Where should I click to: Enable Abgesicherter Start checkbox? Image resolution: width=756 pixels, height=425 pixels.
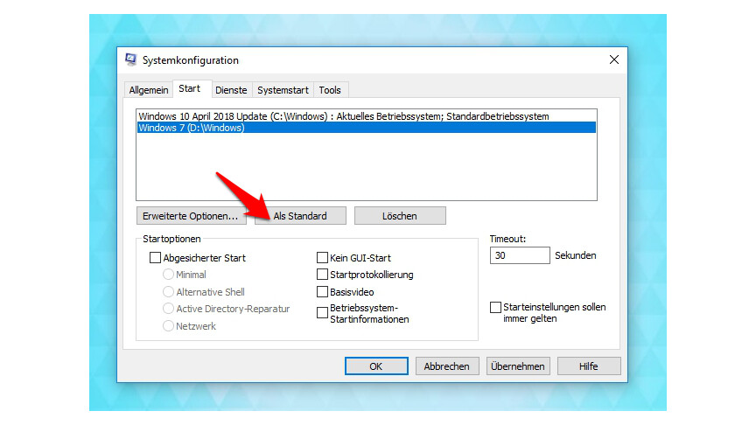click(x=155, y=258)
